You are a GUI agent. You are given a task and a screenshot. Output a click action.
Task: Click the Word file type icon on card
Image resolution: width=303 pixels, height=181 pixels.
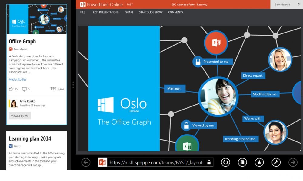pos(11,146)
